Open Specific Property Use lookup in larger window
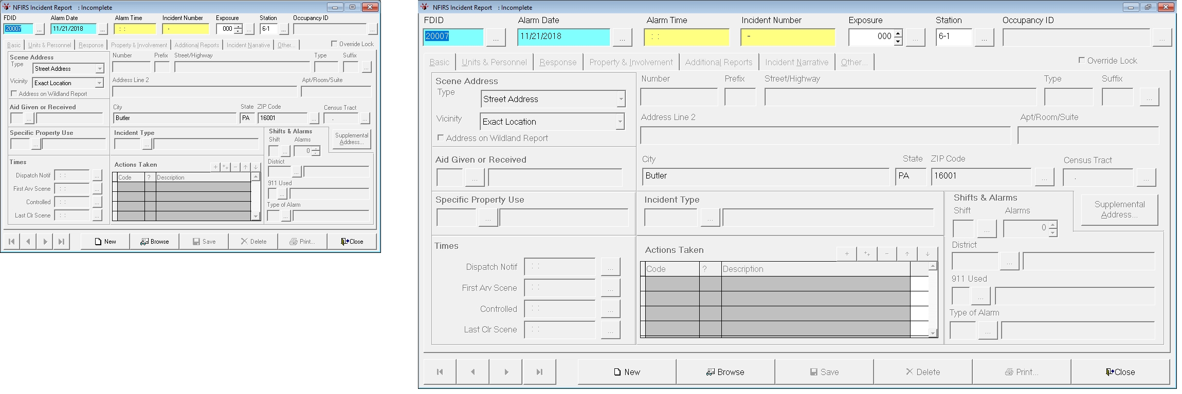 (488, 218)
